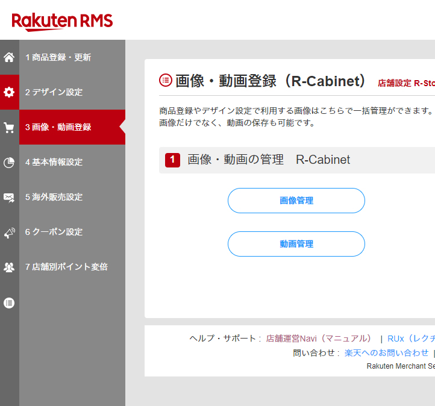Click the Rakuten RMS logo
The image size is (435, 406).
[x=62, y=22]
